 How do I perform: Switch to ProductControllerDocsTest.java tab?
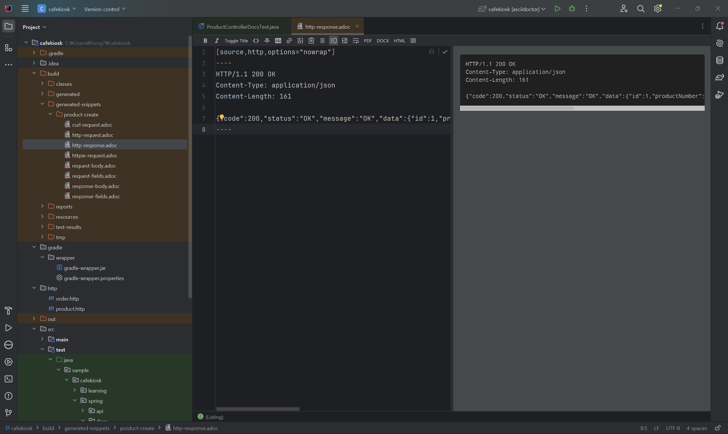tap(242, 27)
